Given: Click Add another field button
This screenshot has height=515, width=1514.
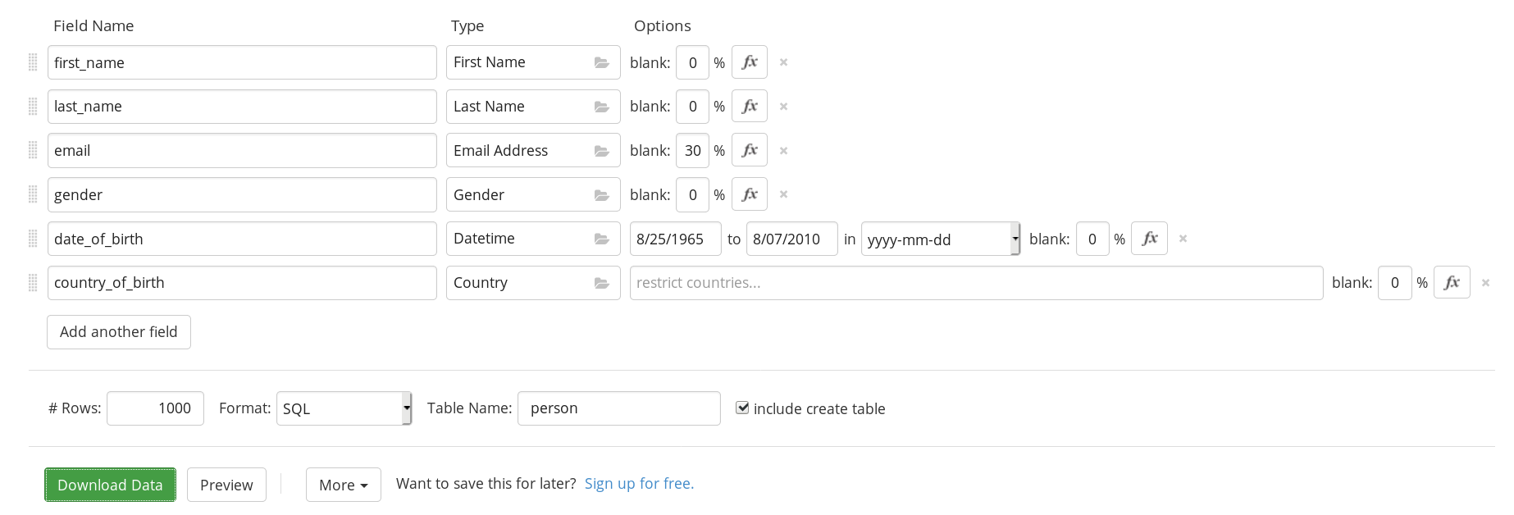Looking at the screenshot, I should click(x=119, y=332).
